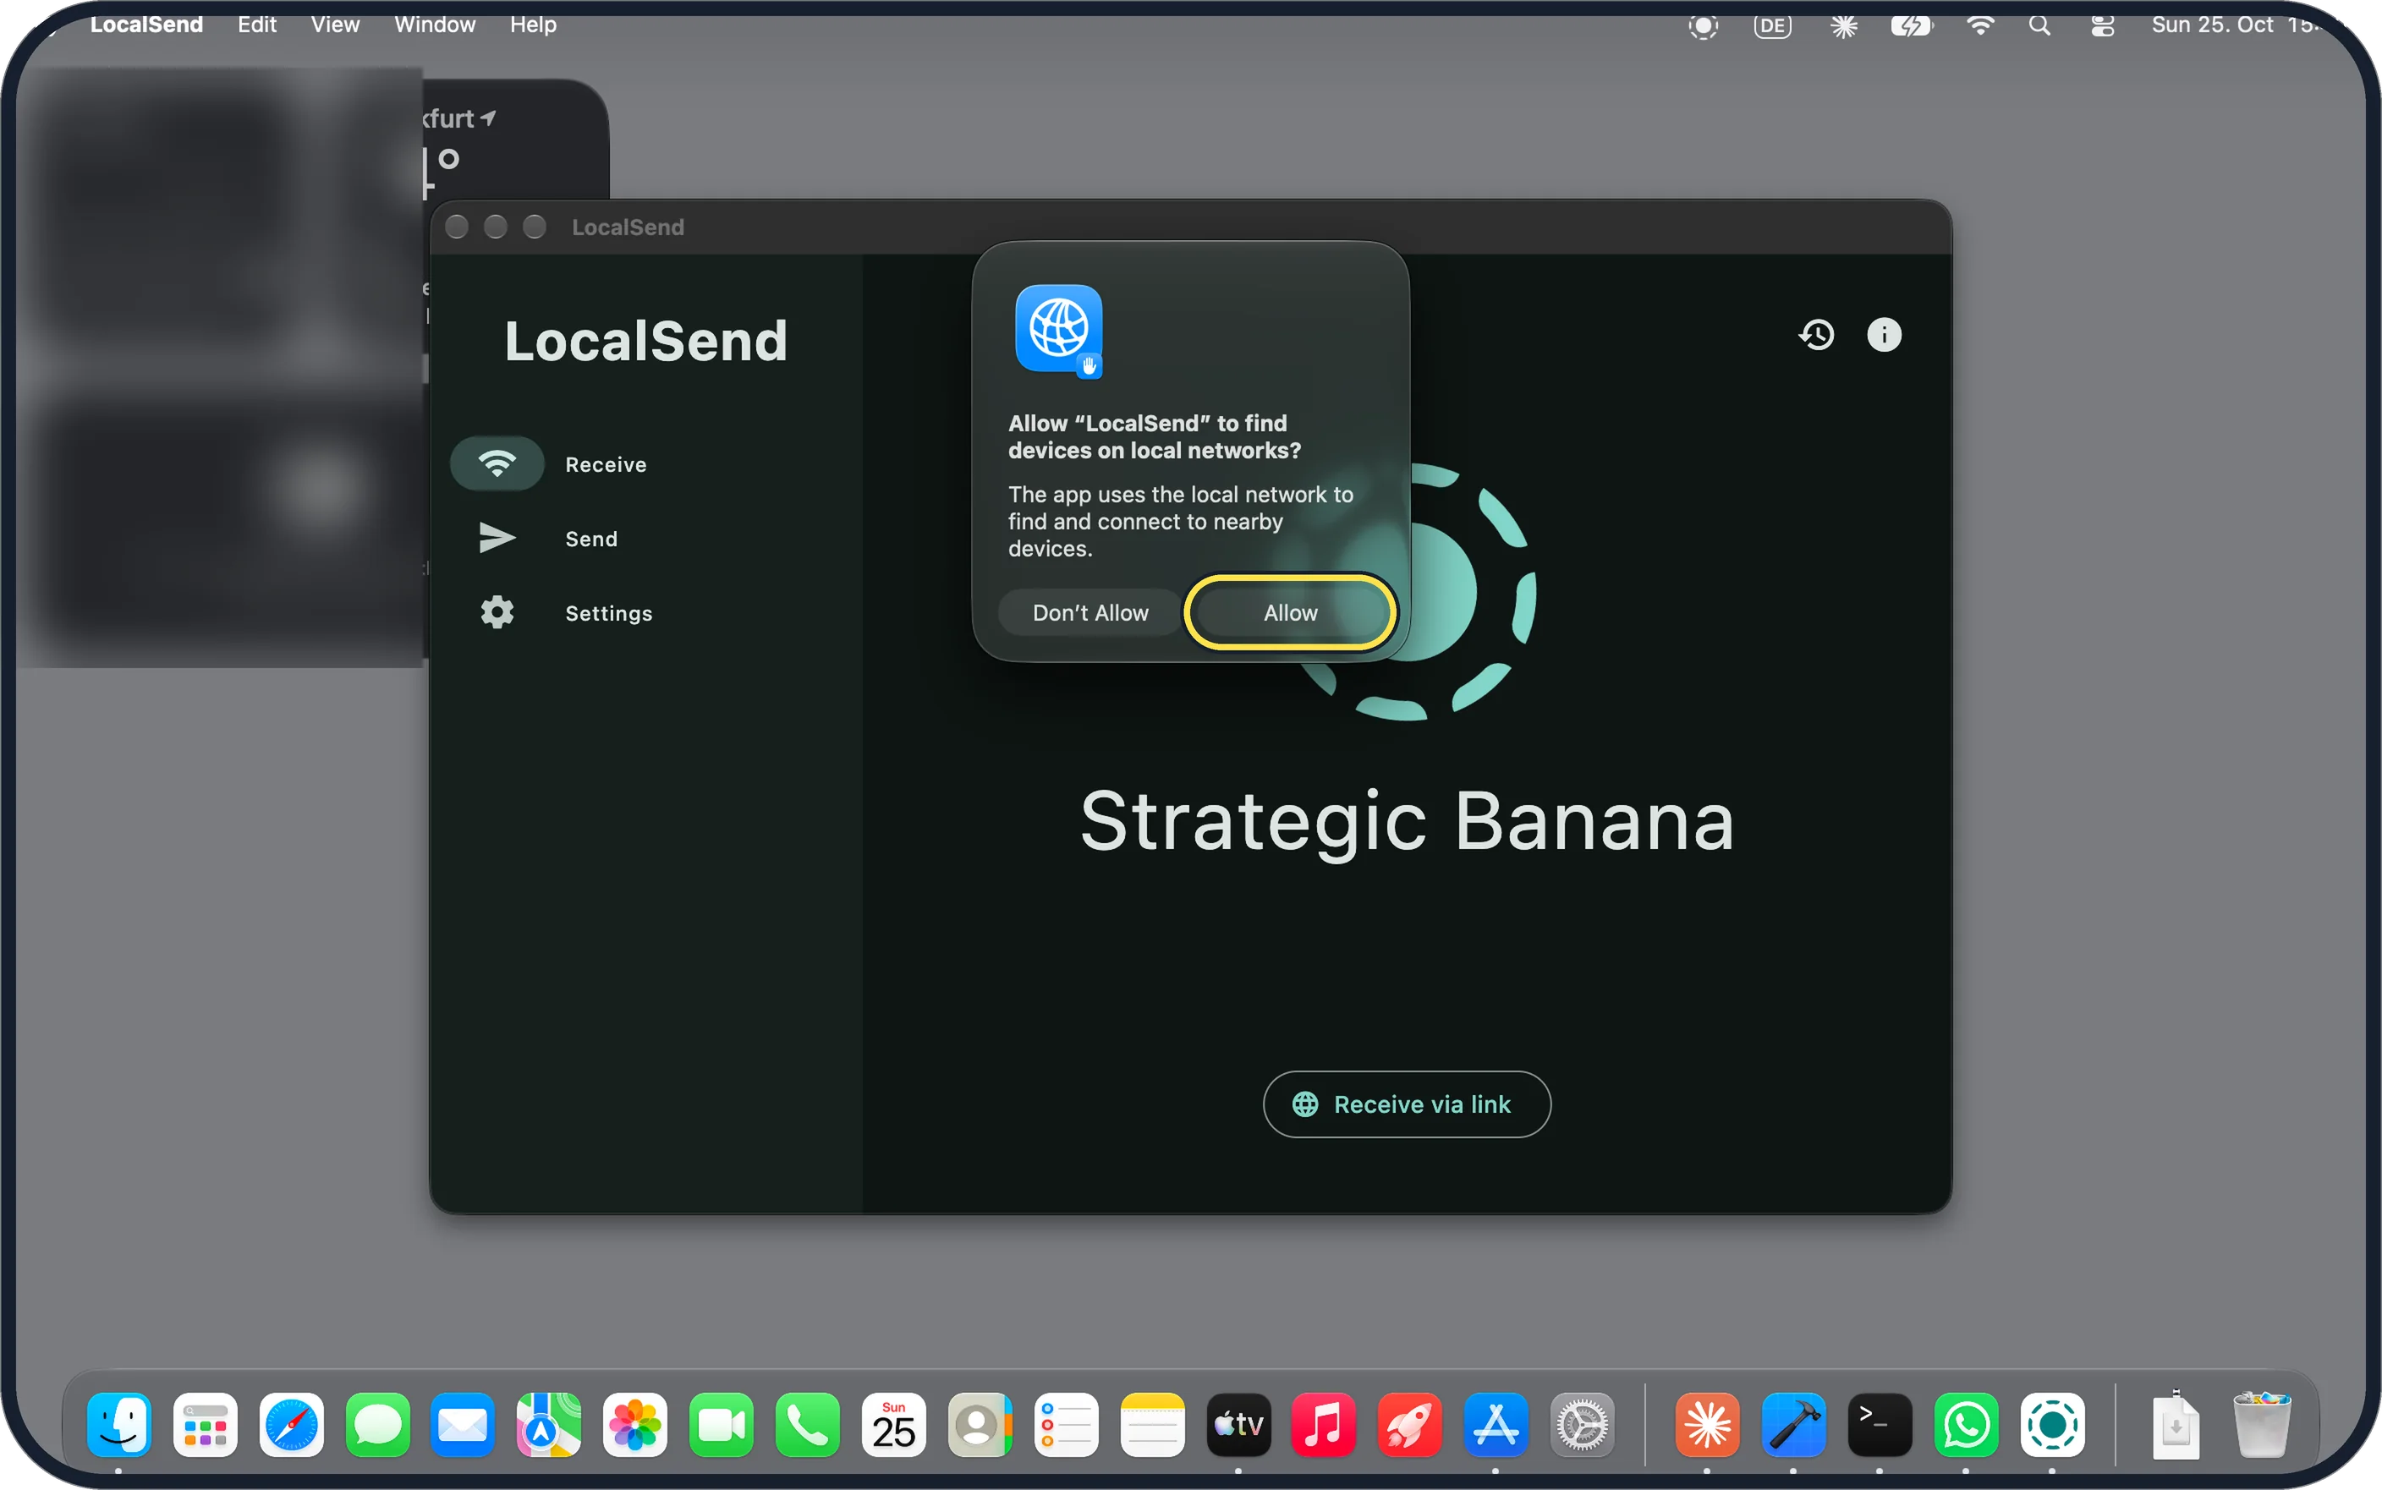Open Terminal from the Dock
Viewport: 2382px width, 1490px height.
[x=1880, y=1425]
